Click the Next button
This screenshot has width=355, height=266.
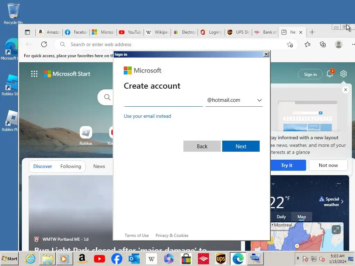click(241, 147)
